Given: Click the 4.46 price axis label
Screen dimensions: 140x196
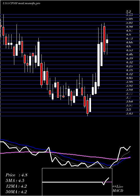Looking at the screenshot, I should [129, 54].
